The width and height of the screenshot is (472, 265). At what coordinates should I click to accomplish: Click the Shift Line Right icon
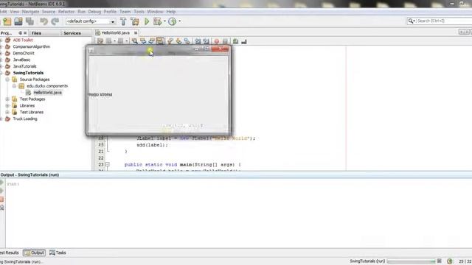(206, 41)
